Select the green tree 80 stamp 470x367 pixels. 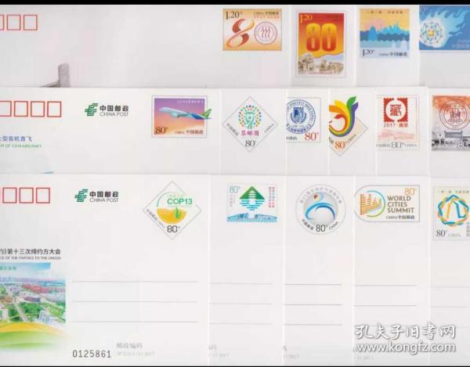tap(251, 203)
